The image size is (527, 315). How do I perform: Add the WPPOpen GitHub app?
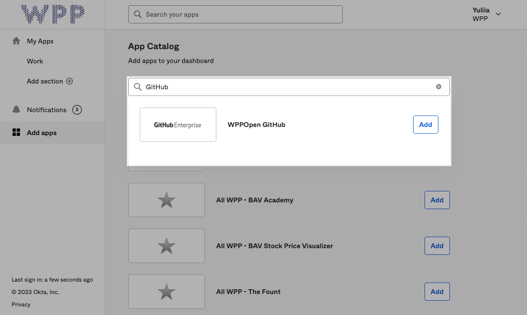coord(425,125)
